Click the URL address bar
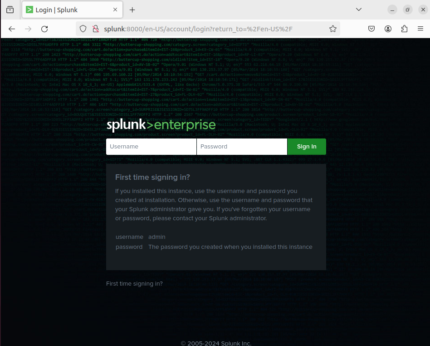 [x=213, y=29]
